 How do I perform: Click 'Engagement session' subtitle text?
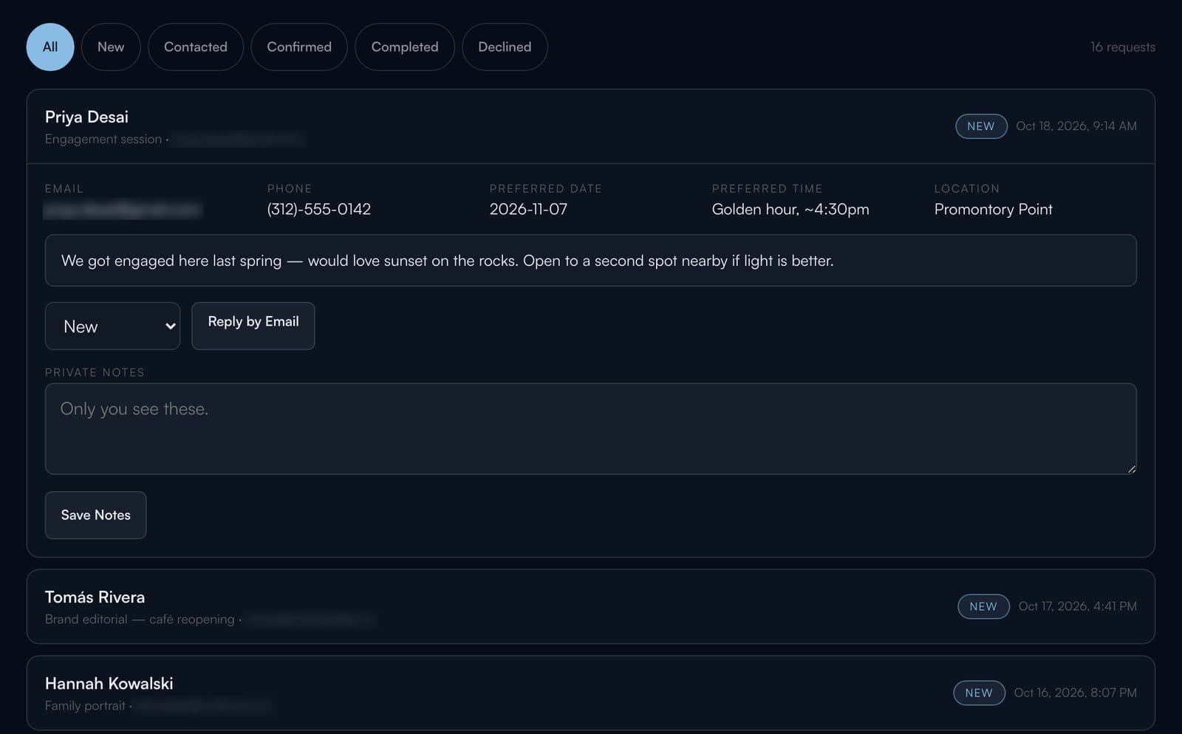[103, 139]
